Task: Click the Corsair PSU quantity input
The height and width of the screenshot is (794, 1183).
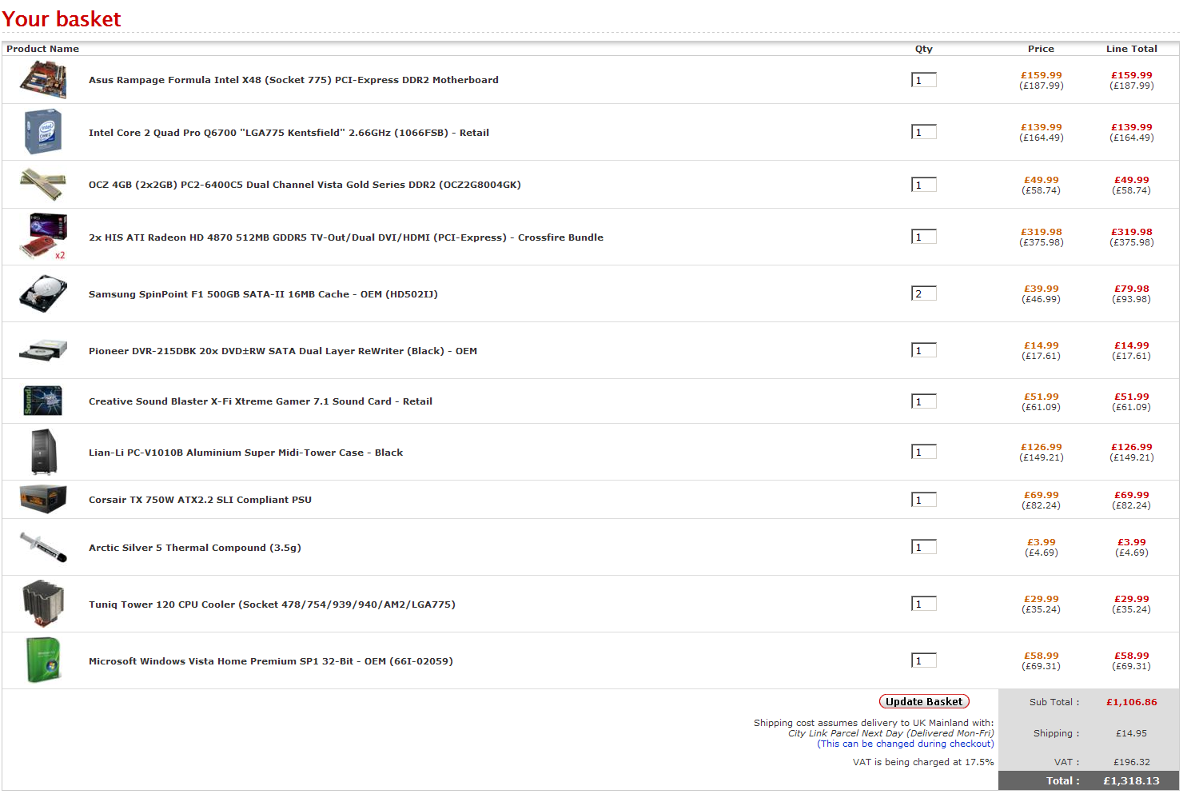Action: (924, 500)
